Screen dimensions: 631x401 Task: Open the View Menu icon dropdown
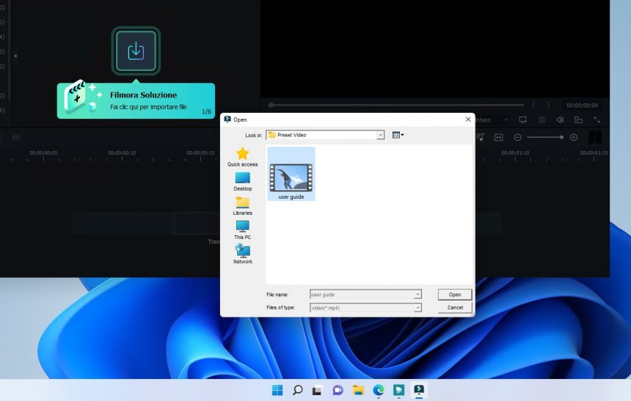click(398, 135)
